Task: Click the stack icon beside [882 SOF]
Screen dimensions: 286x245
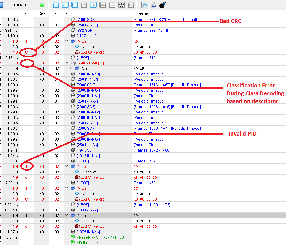Action: [73, 30]
